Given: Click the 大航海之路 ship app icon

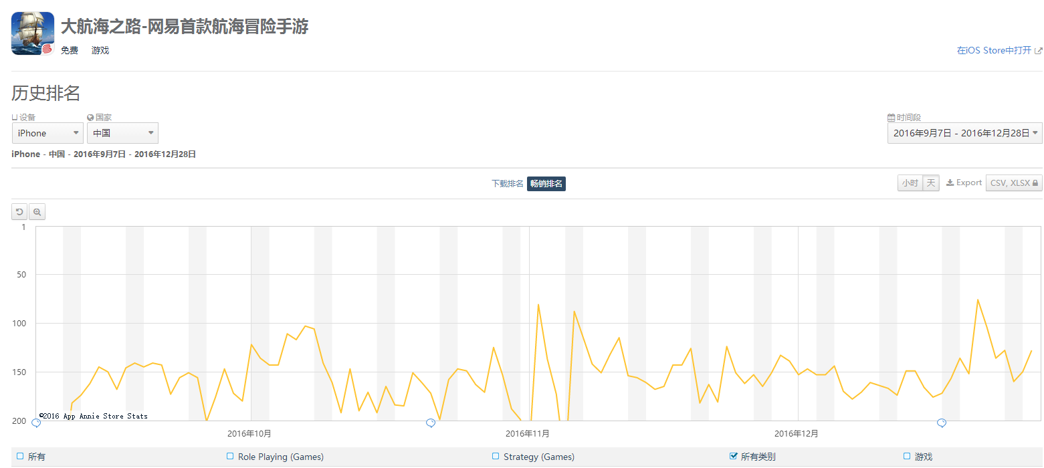Looking at the screenshot, I should click(x=33, y=33).
